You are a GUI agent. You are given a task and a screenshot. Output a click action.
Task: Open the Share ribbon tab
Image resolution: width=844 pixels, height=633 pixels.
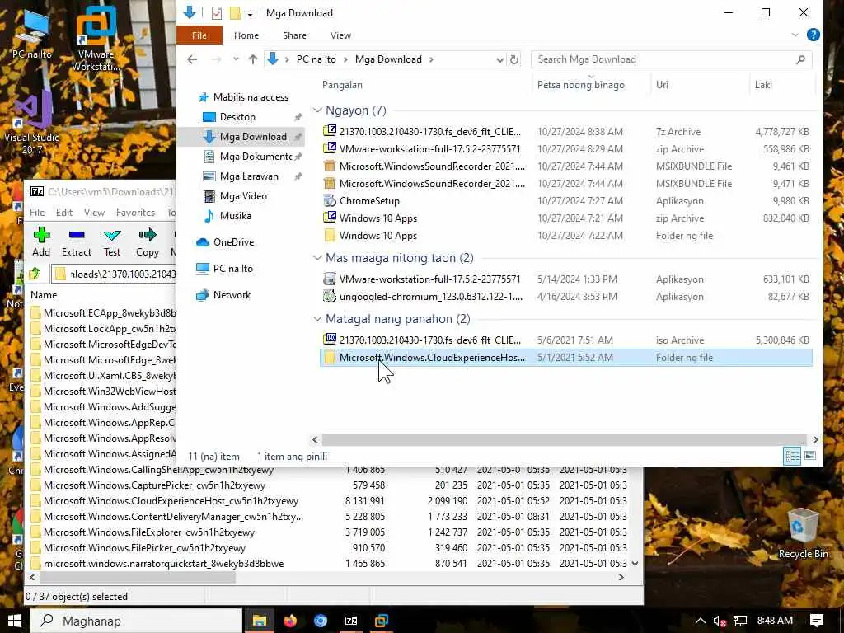(294, 35)
